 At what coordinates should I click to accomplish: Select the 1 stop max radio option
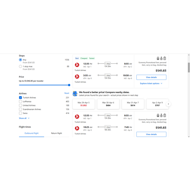point(20,66)
